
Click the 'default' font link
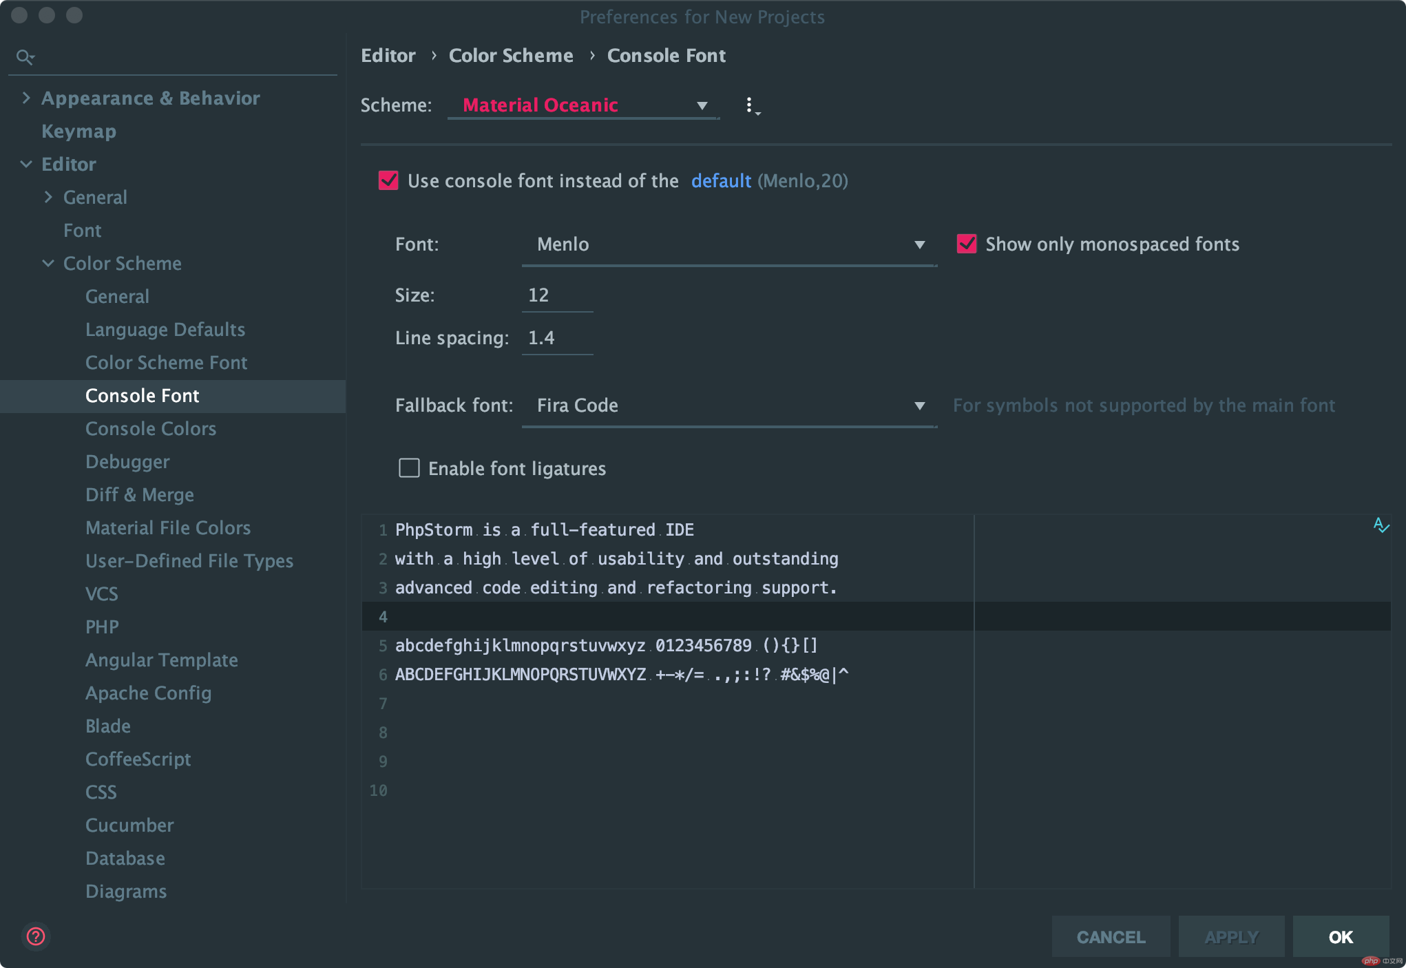(x=721, y=180)
